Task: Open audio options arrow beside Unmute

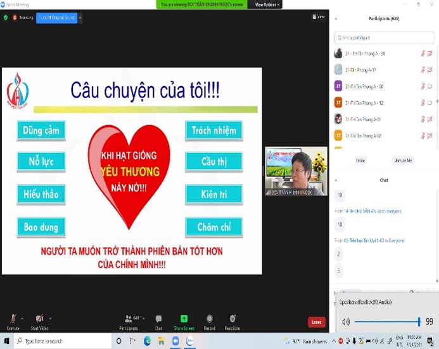Action: click(x=22, y=318)
